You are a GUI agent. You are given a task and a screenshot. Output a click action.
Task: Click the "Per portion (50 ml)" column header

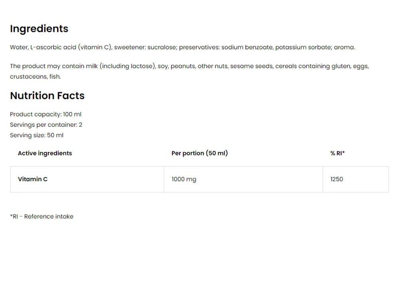(199, 153)
